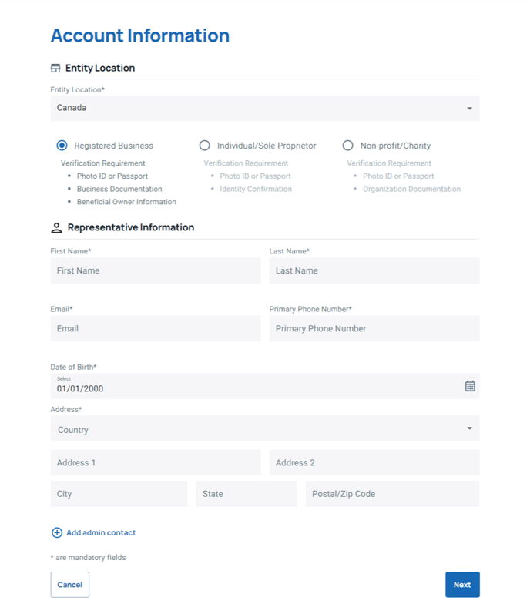This screenshot has height=611, width=530.
Task: Choose Individual/Sole Proprietor entity type
Action: coord(205,146)
